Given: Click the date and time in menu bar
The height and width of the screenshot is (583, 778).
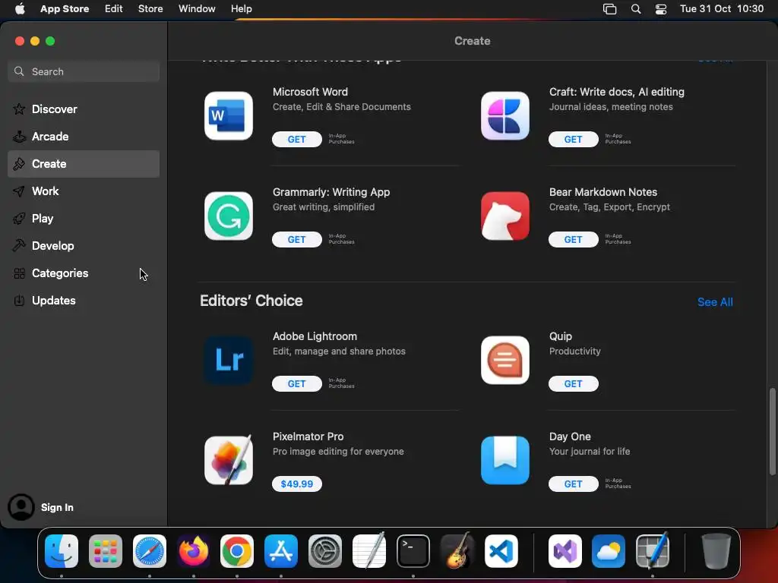Looking at the screenshot, I should pyautogui.click(x=722, y=9).
